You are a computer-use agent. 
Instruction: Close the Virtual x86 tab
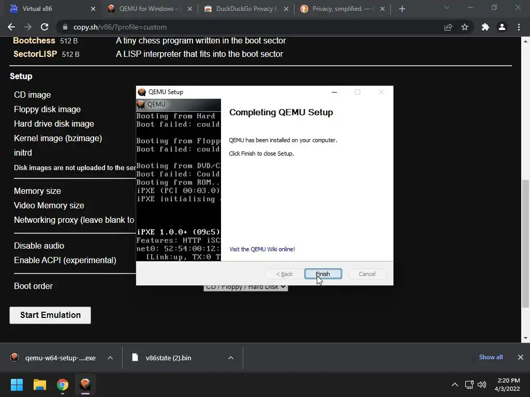coord(93,9)
